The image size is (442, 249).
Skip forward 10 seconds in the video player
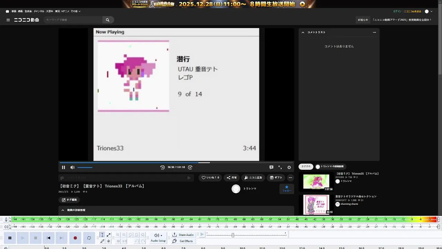pos(190,167)
